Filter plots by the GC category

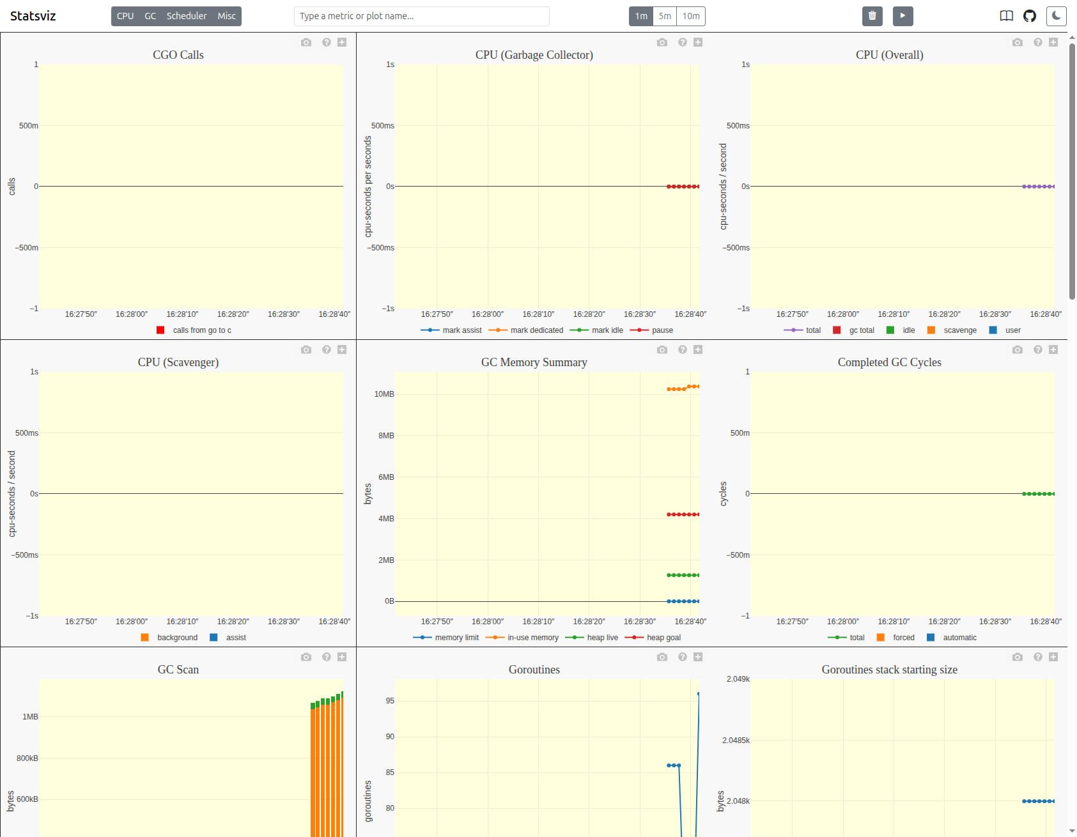150,16
